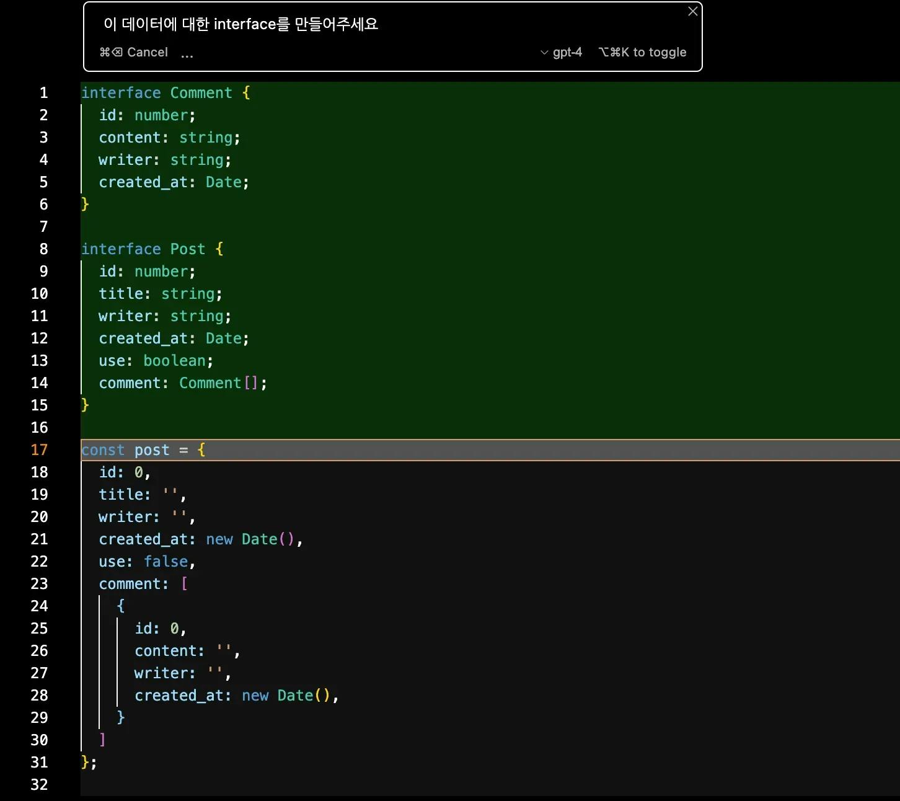Click the Korean prompt text input

coord(240,24)
